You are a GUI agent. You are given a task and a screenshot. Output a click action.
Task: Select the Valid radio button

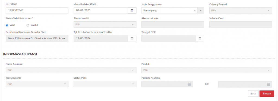pyautogui.click(x=7, y=25)
